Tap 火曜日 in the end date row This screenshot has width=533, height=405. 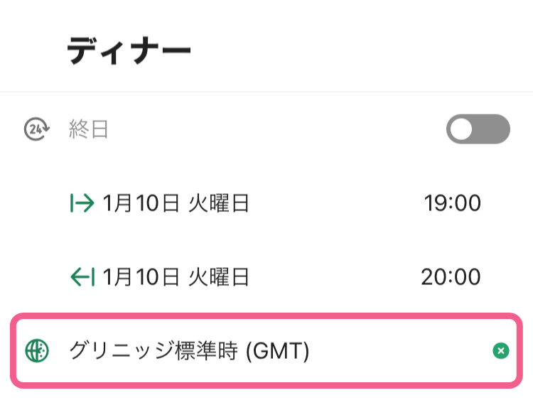coord(219,277)
